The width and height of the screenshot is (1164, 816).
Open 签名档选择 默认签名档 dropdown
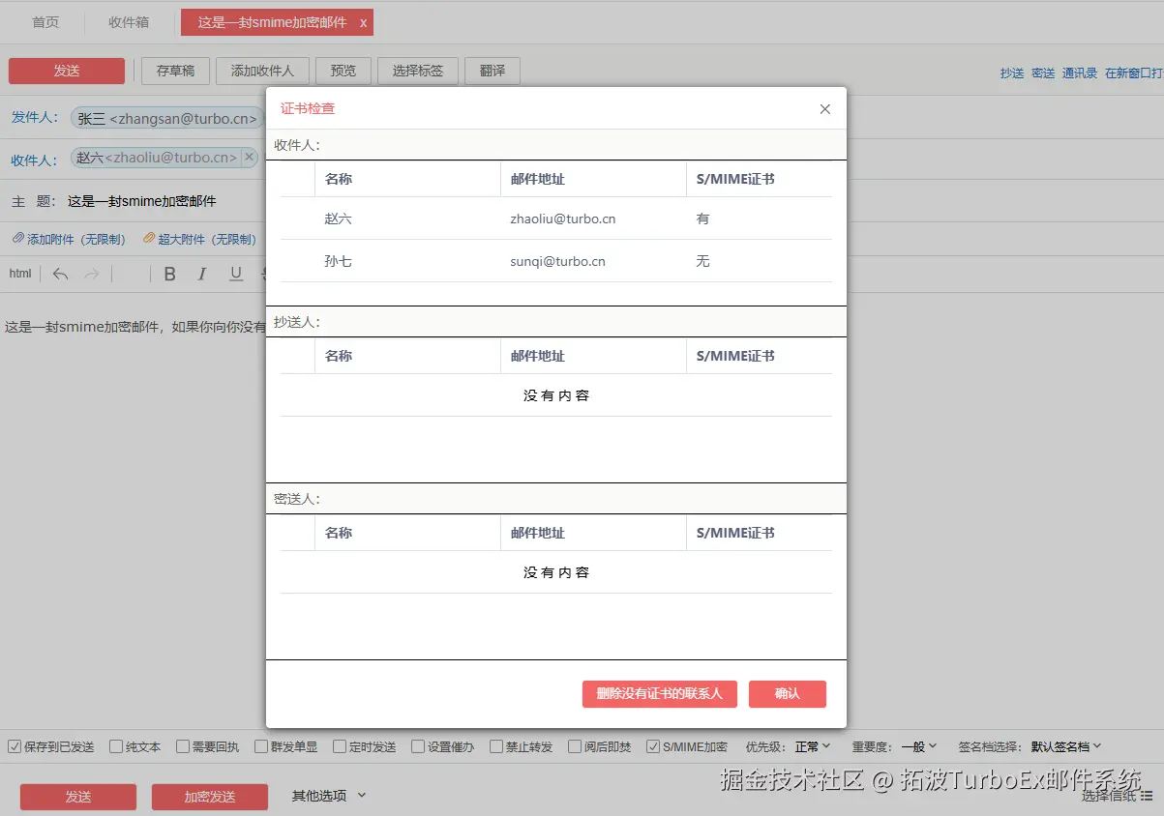pos(1066,746)
